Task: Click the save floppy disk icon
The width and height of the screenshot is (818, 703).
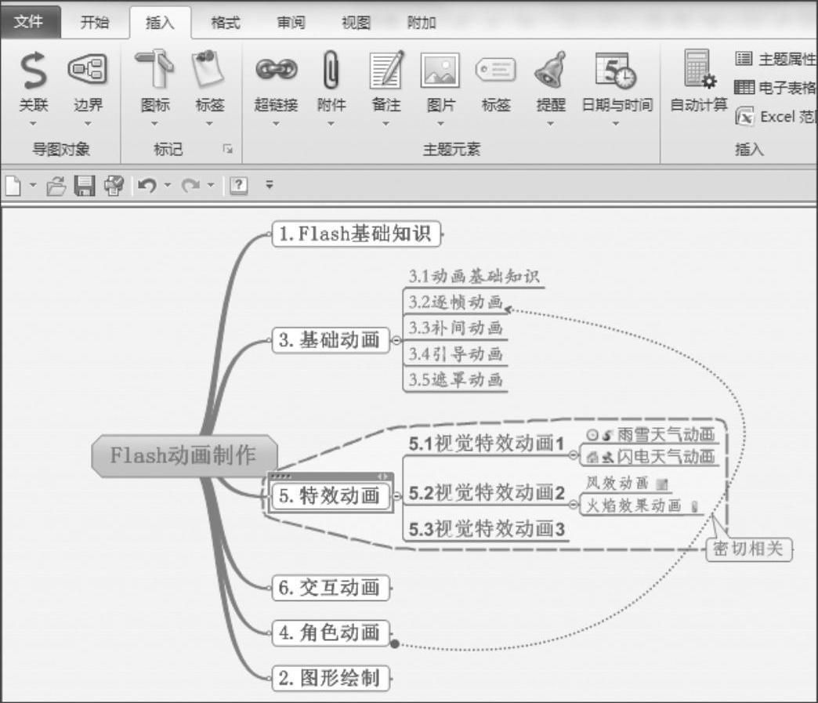Action: 85,185
